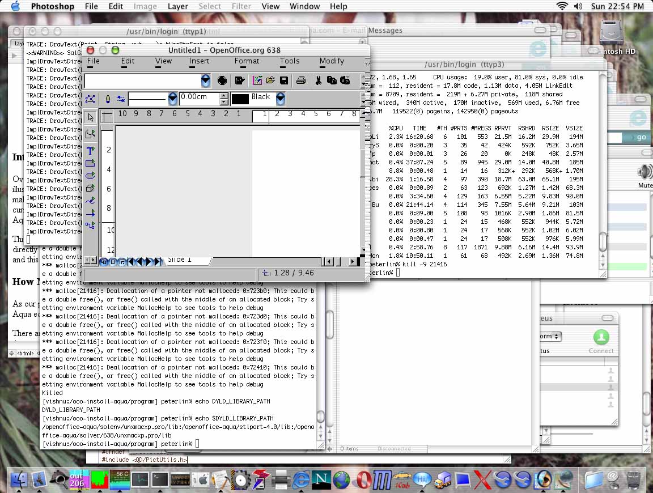653x493 pixels.
Task: Open the status popup in the chat window
Action: click(x=550, y=337)
